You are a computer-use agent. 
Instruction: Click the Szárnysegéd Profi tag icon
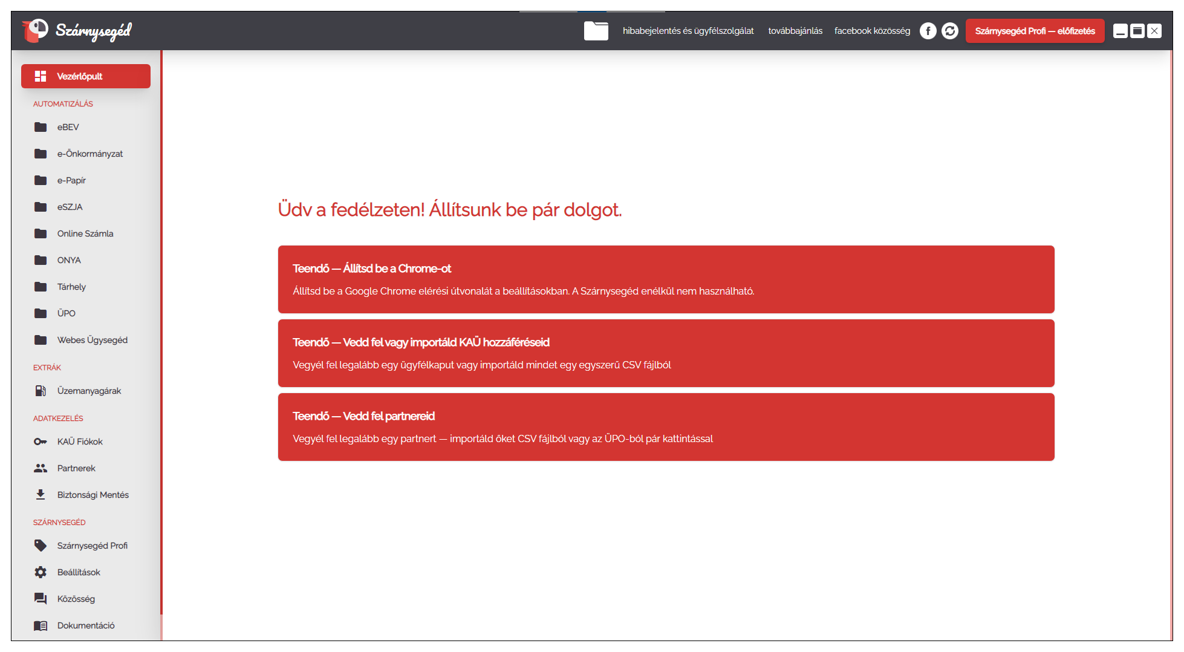point(41,546)
